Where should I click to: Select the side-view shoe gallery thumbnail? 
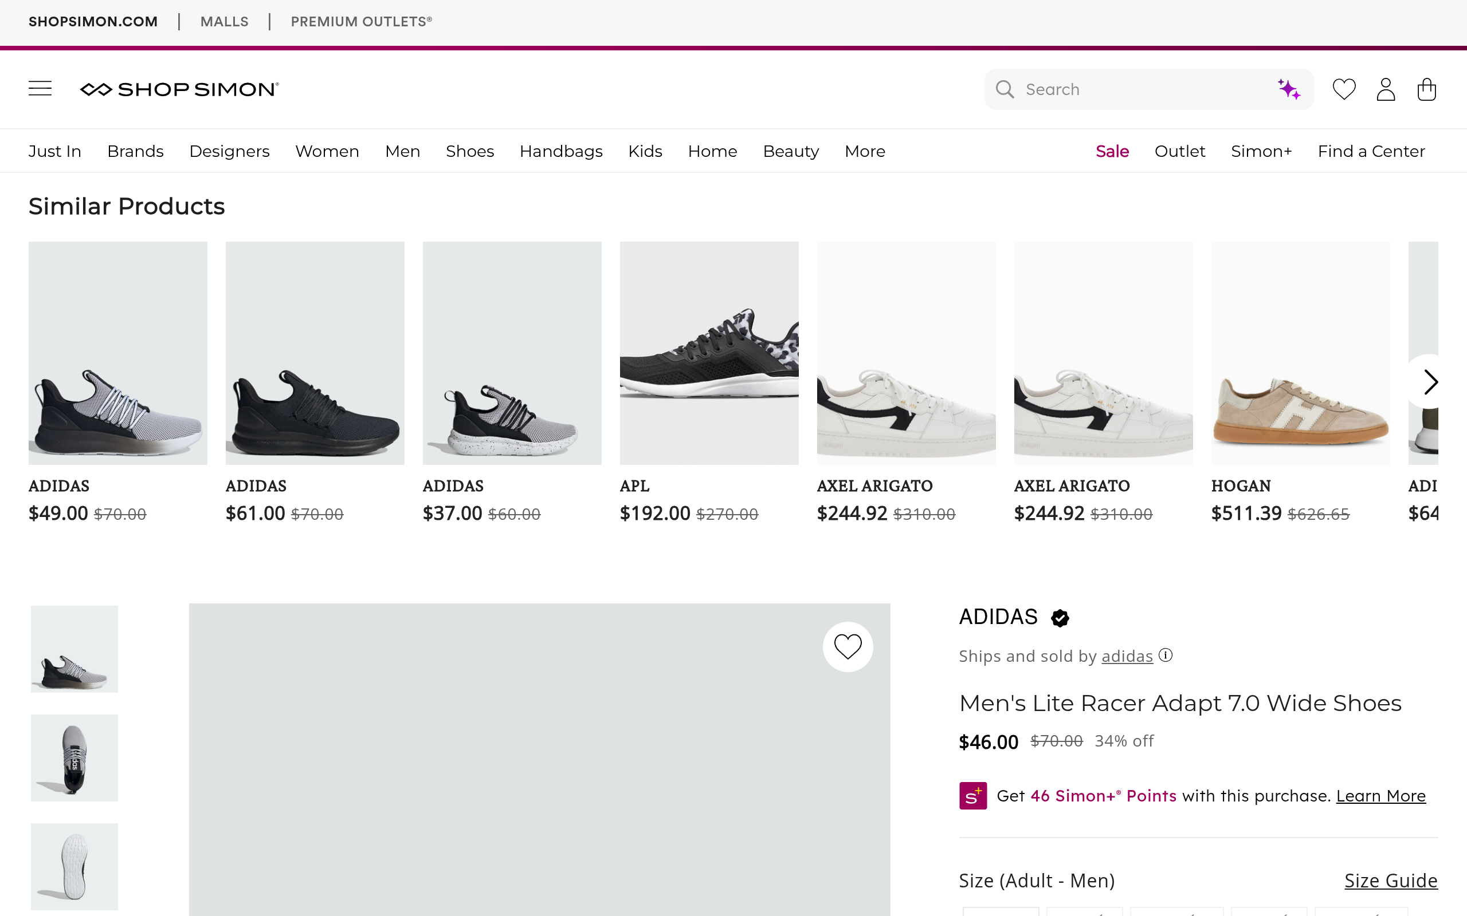click(74, 649)
